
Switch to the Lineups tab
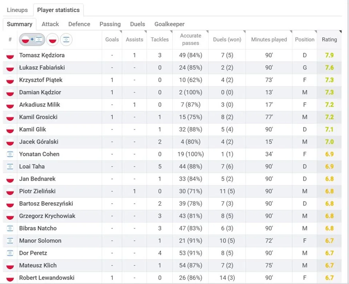click(x=17, y=10)
